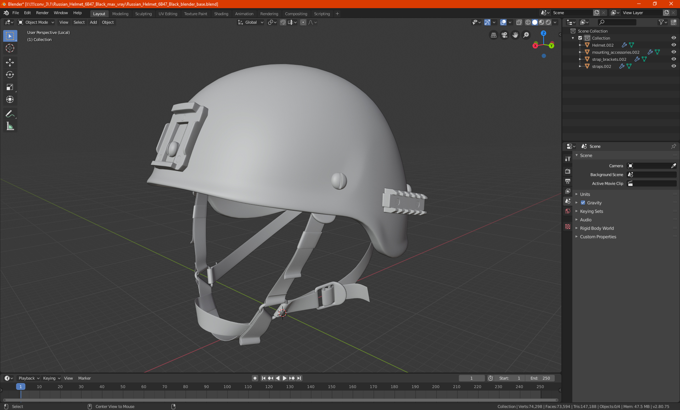
Task: Click the timeline horizontal scrollbar
Action: tap(280, 400)
